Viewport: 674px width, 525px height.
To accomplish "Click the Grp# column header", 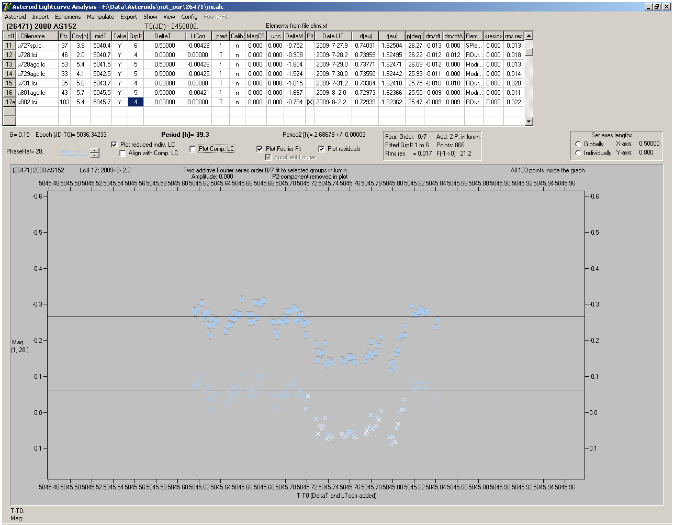I will (136, 36).
